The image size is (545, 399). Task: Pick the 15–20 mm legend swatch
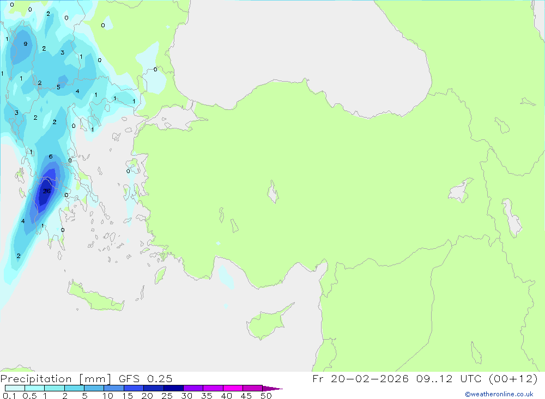point(134,388)
